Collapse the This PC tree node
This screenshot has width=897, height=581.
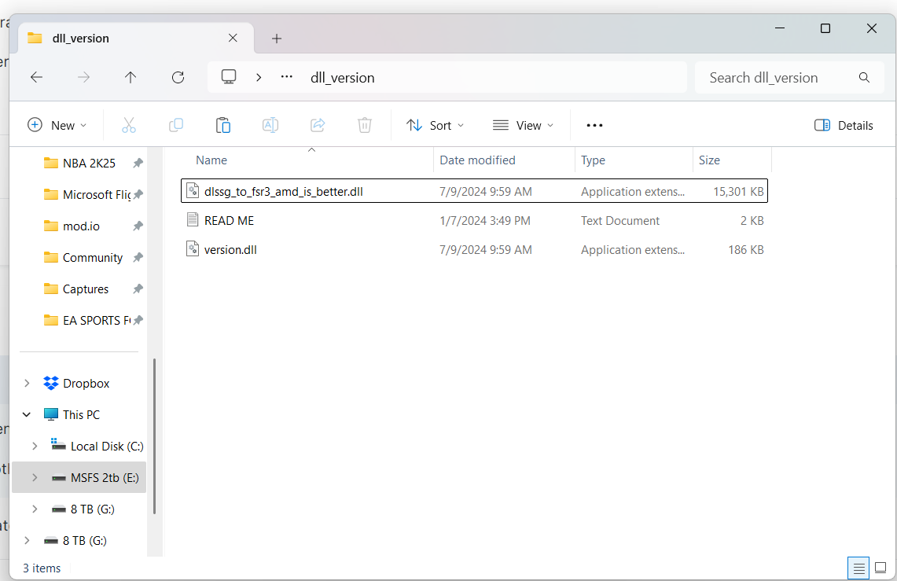point(26,414)
